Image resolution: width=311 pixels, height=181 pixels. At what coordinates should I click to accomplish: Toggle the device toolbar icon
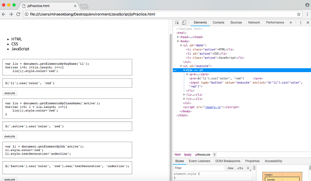pyautogui.click(x=184, y=23)
